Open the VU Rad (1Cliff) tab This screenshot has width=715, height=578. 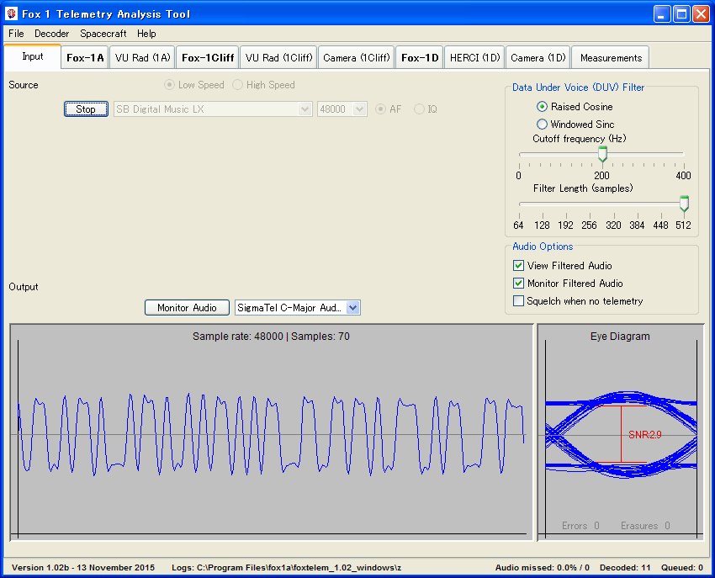point(278,58)
